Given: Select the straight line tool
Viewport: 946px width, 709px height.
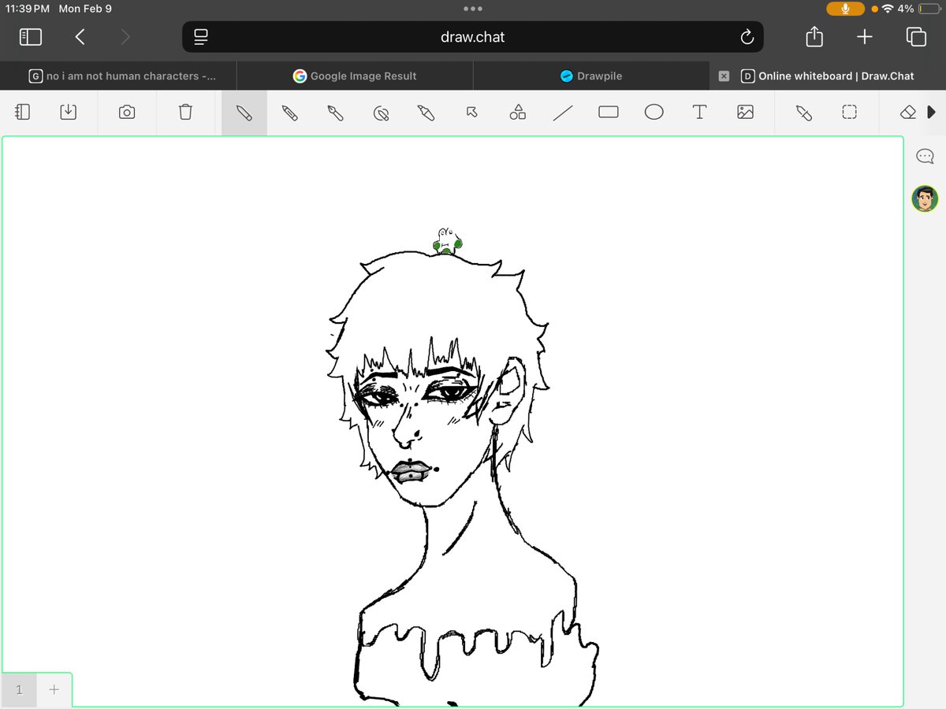Looking at the screenshot, I should coord(563,113).
